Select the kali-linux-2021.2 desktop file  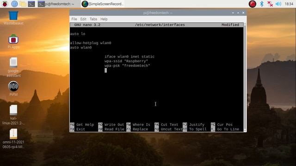[x=13, y=115]
